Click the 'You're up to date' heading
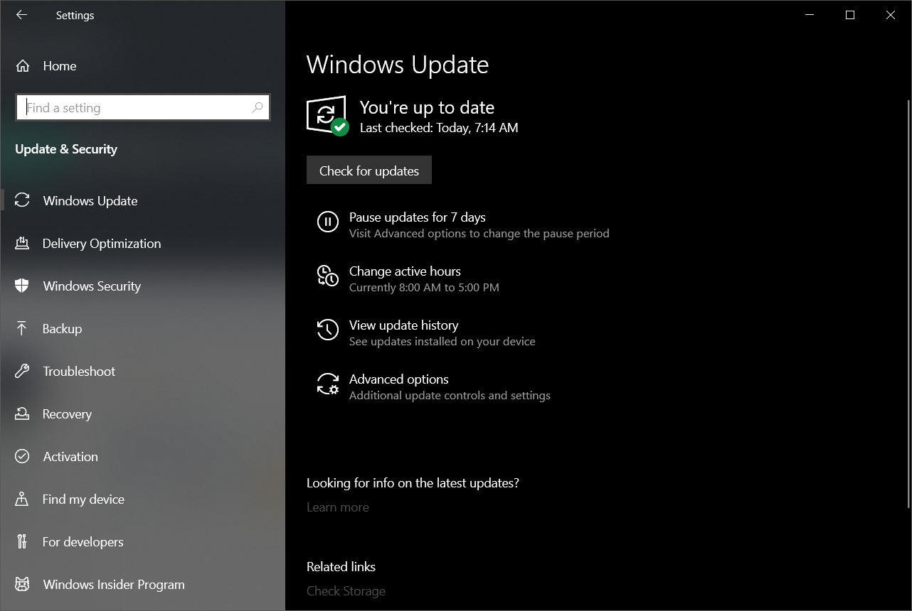Image resolution: width=912 pixels, height=611 pixels. (x=427, y=107)
